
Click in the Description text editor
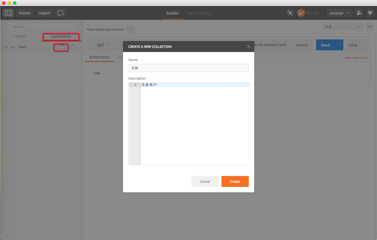194,123
